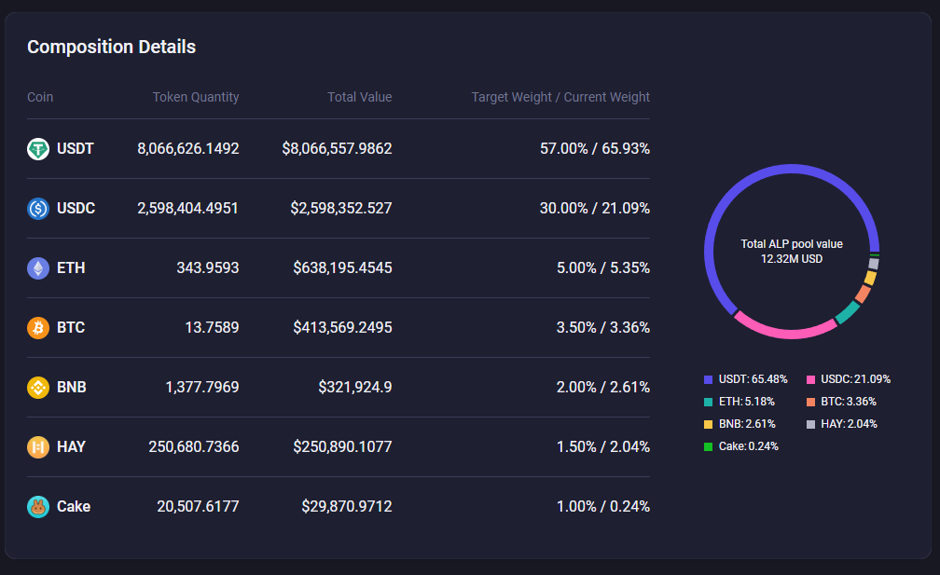Click the BTC Bitcoin coin icon
The height and width of the screenshot is (575, 940).
38,327
